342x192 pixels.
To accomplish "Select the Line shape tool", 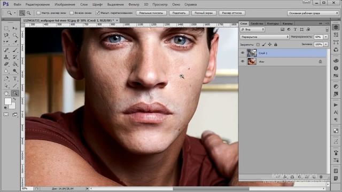I will pos(15,86).
